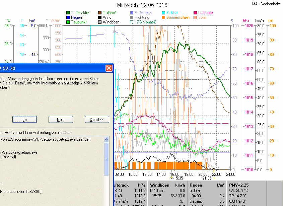This screenshot has width=283, height=206.
Task: Select the F- 2m aktiv purple square
Action: pos(132,13)
